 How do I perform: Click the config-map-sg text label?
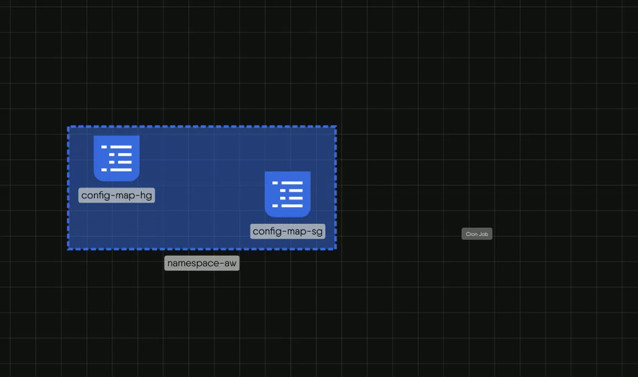288,231
